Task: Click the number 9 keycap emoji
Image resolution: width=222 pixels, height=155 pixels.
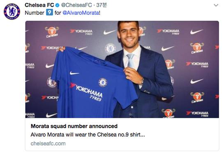Action: tap(49, 12)
